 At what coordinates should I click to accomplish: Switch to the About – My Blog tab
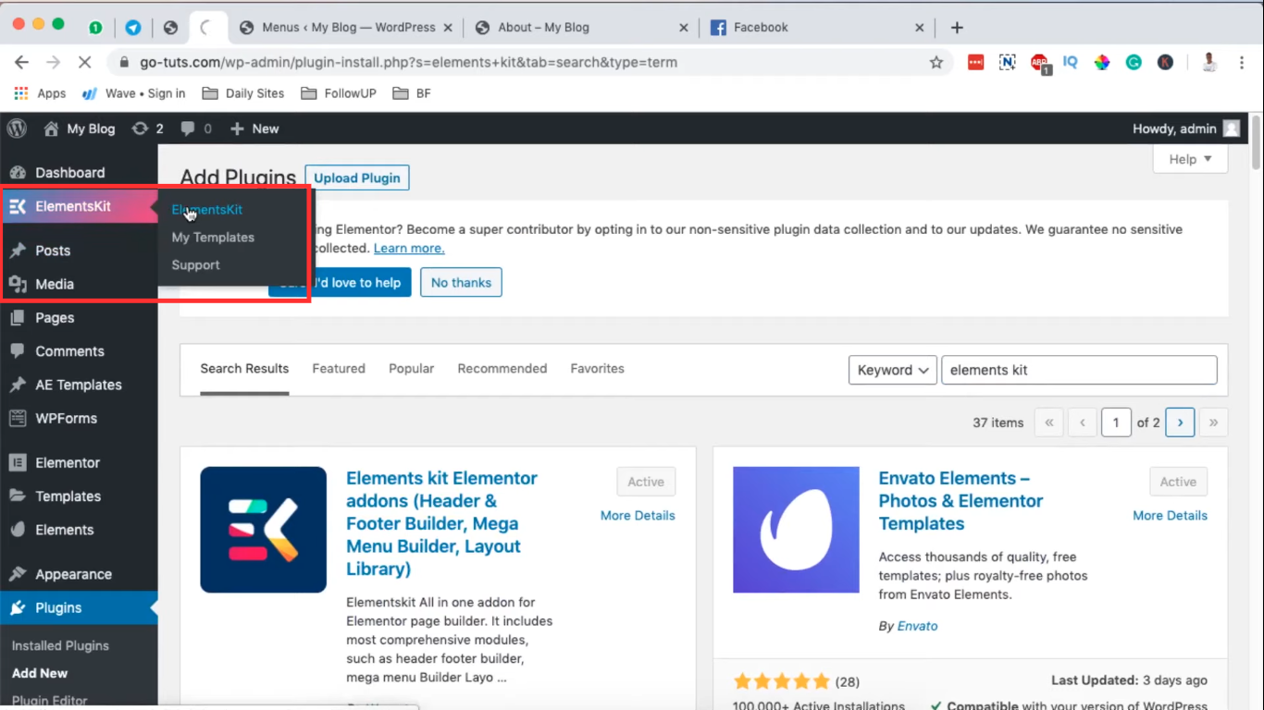(x=581, y=28)
